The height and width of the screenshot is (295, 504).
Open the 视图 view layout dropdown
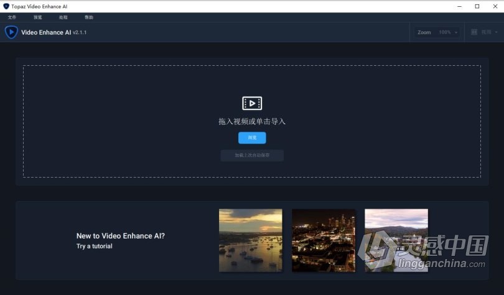[484, 32]
